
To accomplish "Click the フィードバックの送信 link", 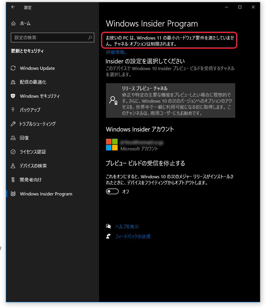I will click(133, 236).
